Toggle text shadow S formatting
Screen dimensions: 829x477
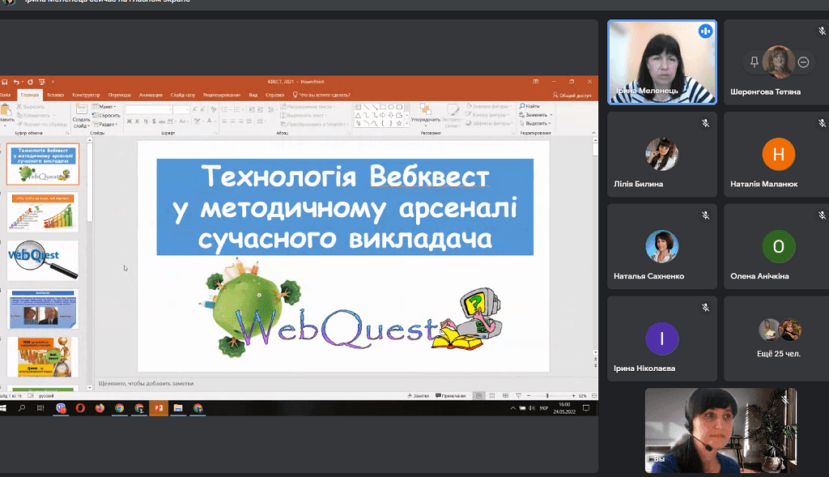point(154,121)
